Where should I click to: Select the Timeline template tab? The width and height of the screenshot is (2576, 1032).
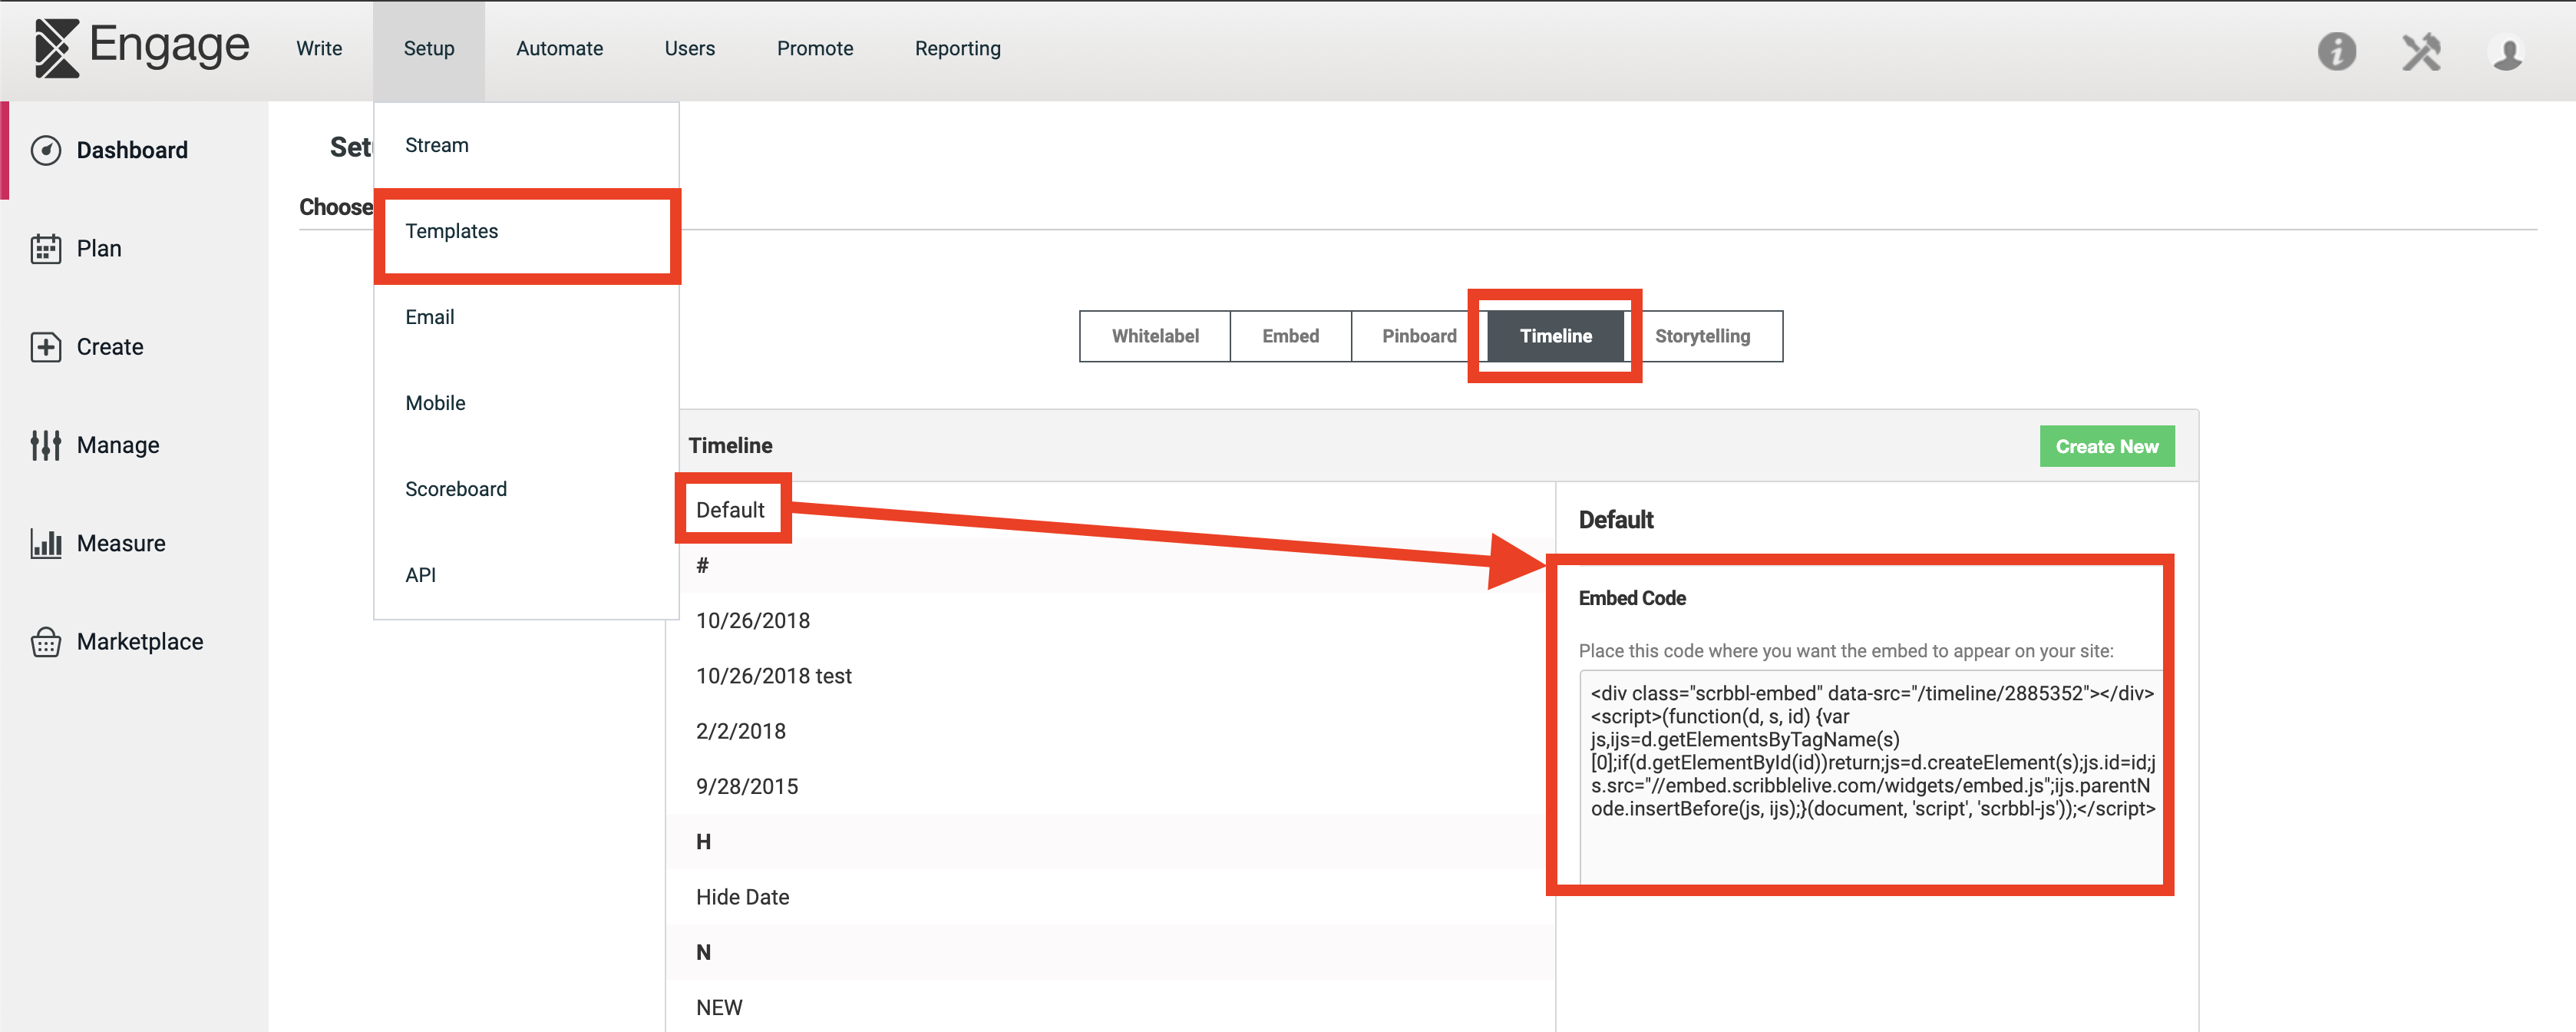(x=1555, y=336)
